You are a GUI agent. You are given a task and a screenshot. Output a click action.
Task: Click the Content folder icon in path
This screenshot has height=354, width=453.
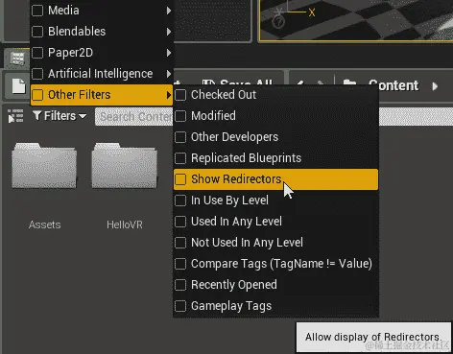(x=349, y=83)
